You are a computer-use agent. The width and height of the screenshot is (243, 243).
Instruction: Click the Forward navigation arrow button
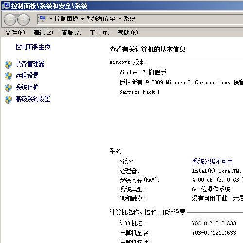pyautogui.click(x=24, y=20)
